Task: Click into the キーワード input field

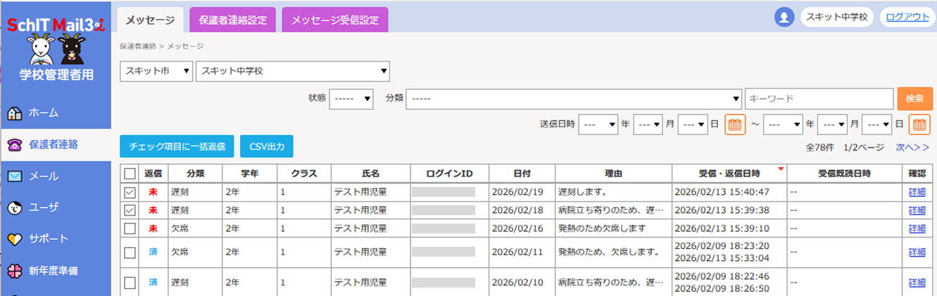Action: tap(819, 99)
